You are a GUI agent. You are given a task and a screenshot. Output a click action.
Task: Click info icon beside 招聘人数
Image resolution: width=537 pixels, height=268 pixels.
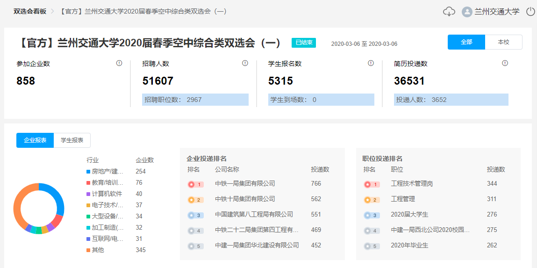click(x=245, y=63)
